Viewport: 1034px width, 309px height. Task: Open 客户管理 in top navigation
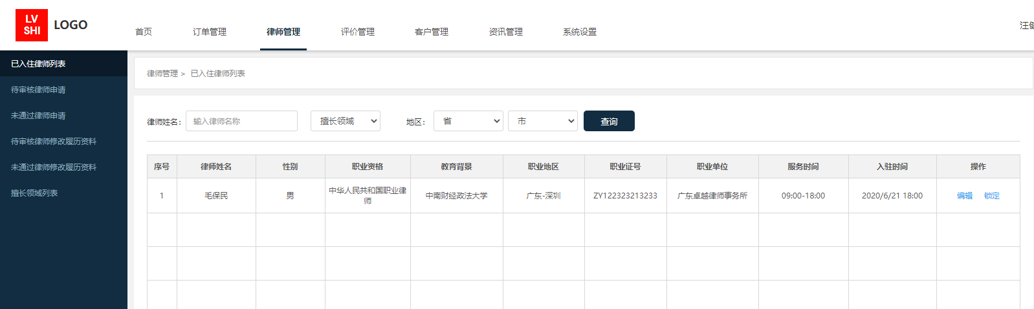432,32
